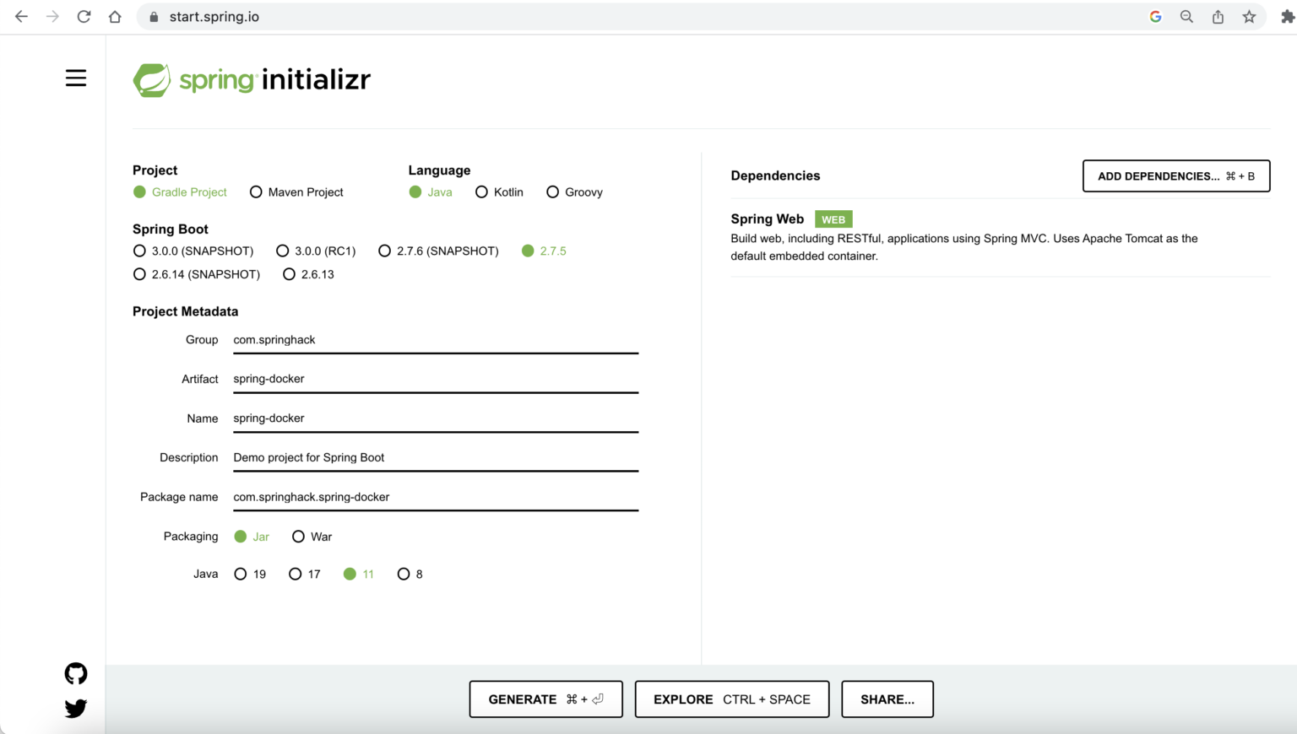Screen dimensions: 1297x734
Task: Set Java version to 17
Action: tap(294, 574)
